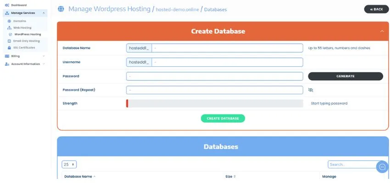This screenshot has height=183, width=390.
Task: Click the password Strength meter bar
Action: (x=215, y=103)
